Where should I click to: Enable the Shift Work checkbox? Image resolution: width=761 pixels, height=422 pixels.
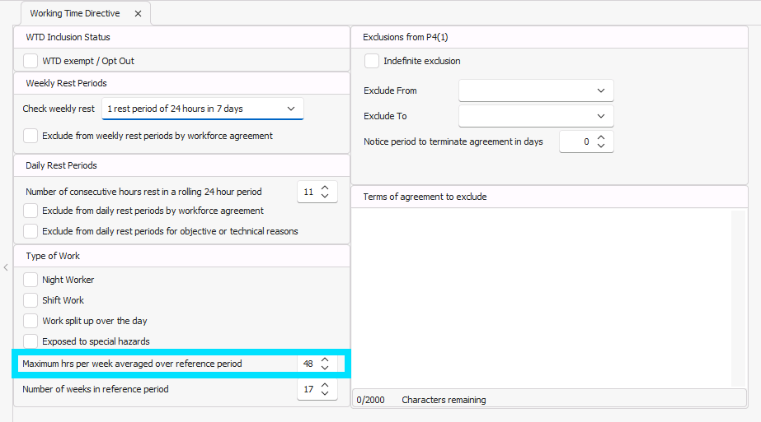pos(31,300)
